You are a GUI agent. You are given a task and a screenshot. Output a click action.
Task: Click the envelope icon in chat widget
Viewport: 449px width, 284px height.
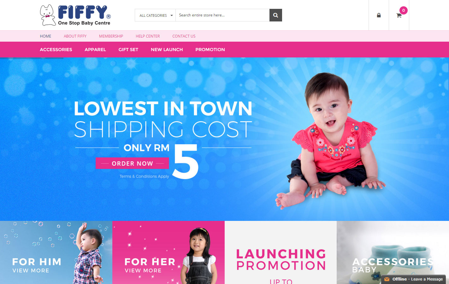[x=387, y=279]
